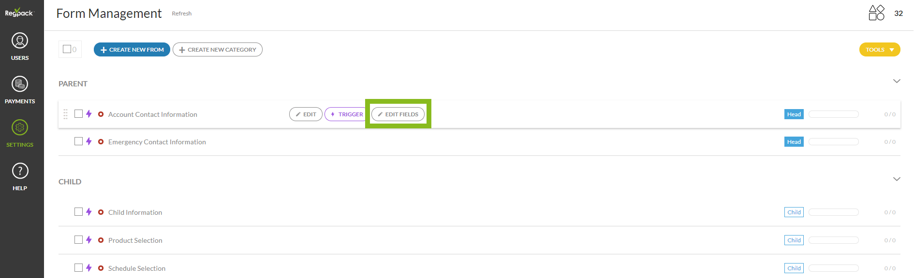The image size is (914, 278).
Task: Open the Users sidebar icon
Action: click(x=20, y=41)
